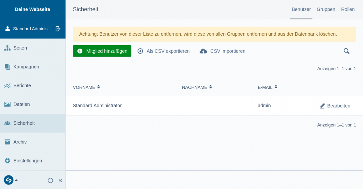
Task: Open Kampagnen in the sidebar menu
Action: click(x=33, y=67)
